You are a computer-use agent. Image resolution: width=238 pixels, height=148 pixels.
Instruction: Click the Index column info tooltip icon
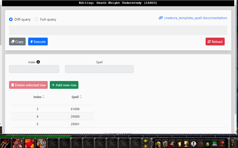(38, 62)
